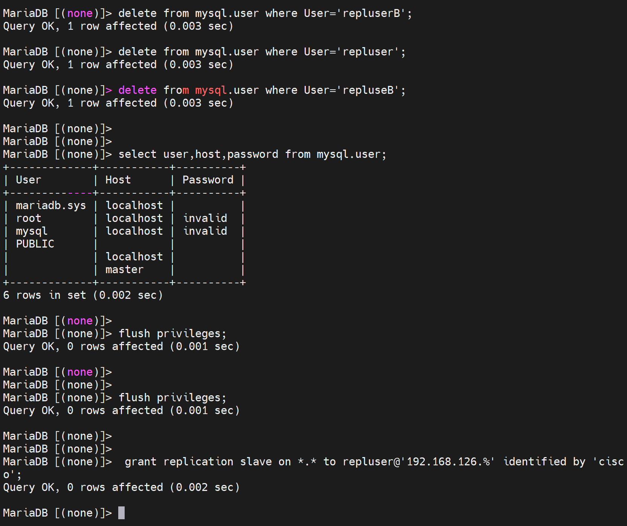Click the 'Host' column header in table
627x526 pixels.
tap(118, 180)
